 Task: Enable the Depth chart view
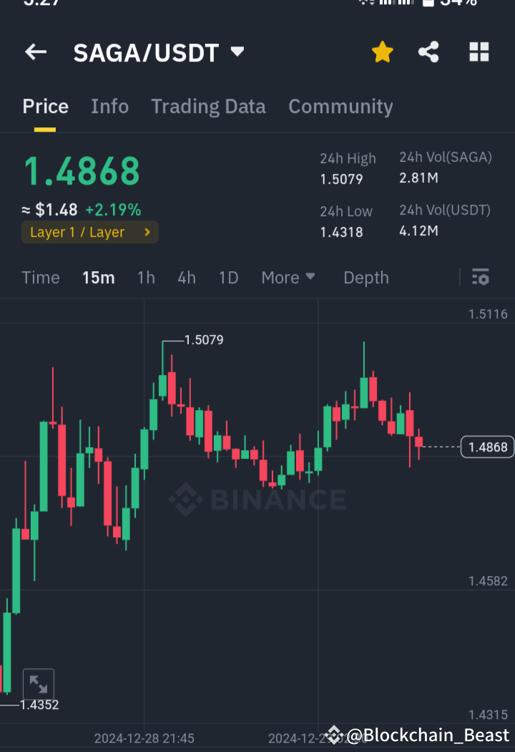point(366,278)
